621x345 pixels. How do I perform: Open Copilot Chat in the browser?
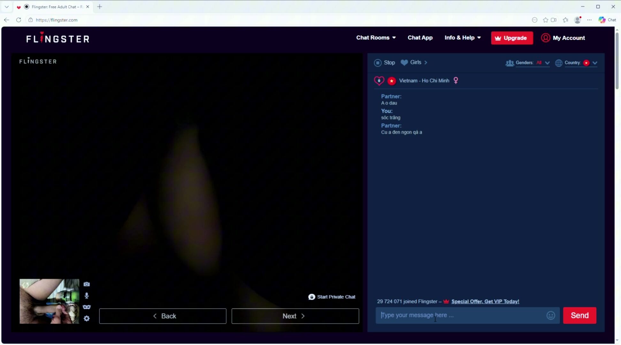tap(607, 20)
